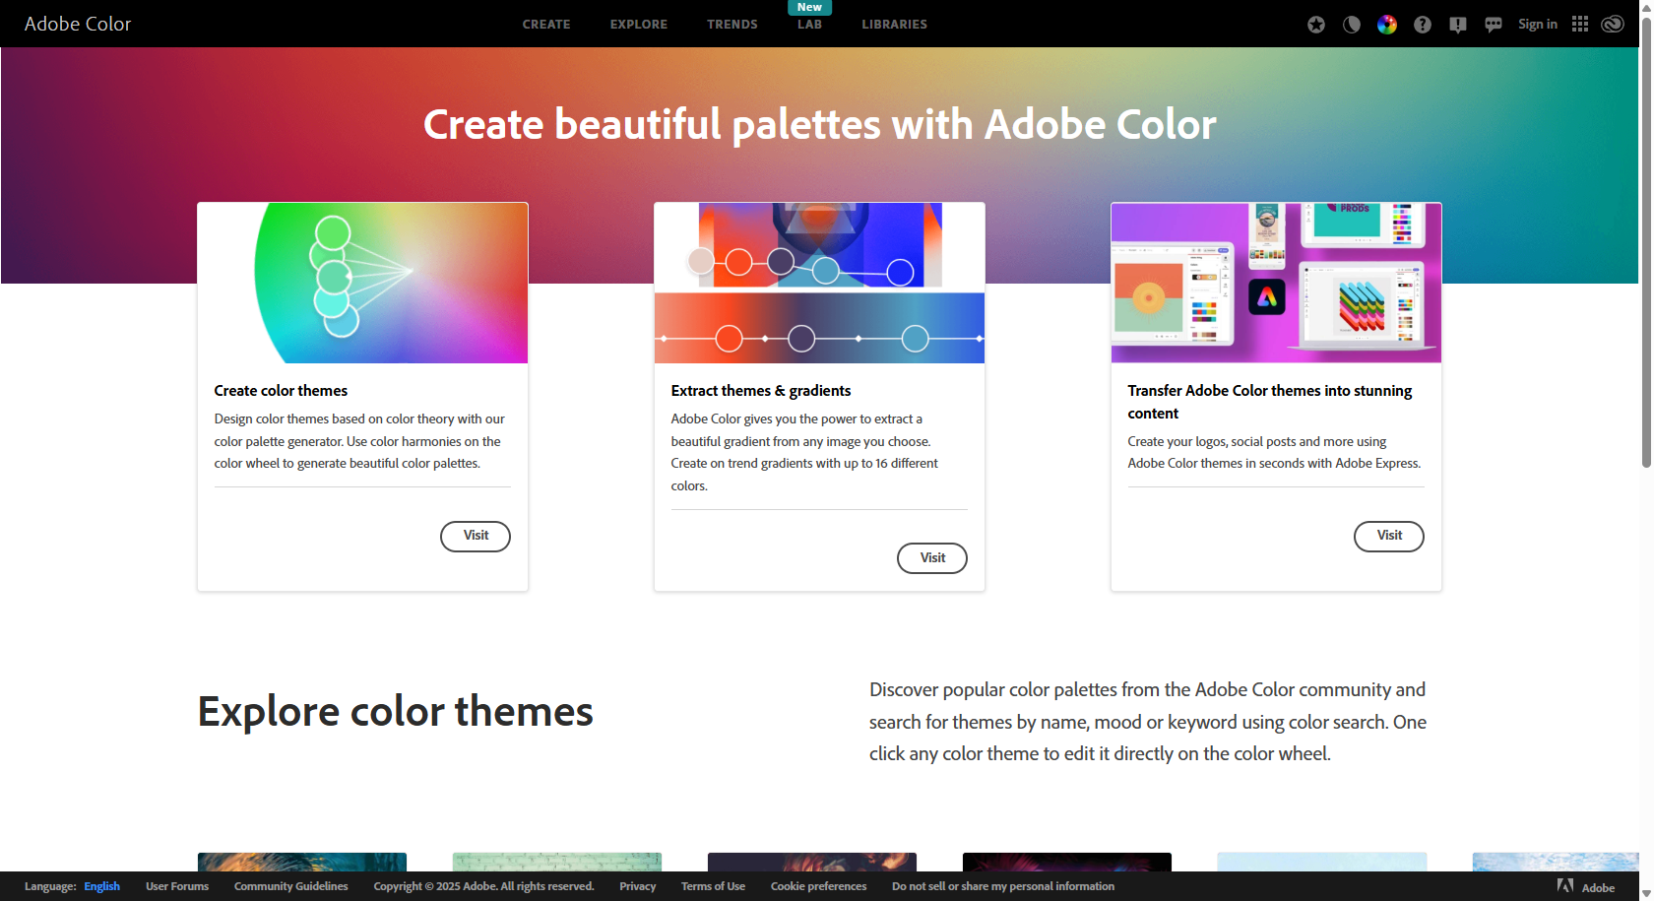Click Visit under Extract themes & gradients
Image resolution: width=1654 pixels, height=901 pixels.
(x=932, y=558)
